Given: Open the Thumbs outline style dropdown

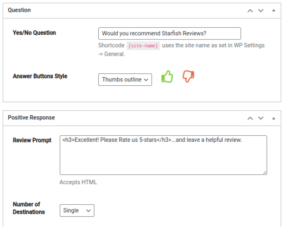Looking at the screenshot, I should pos(125,79).
